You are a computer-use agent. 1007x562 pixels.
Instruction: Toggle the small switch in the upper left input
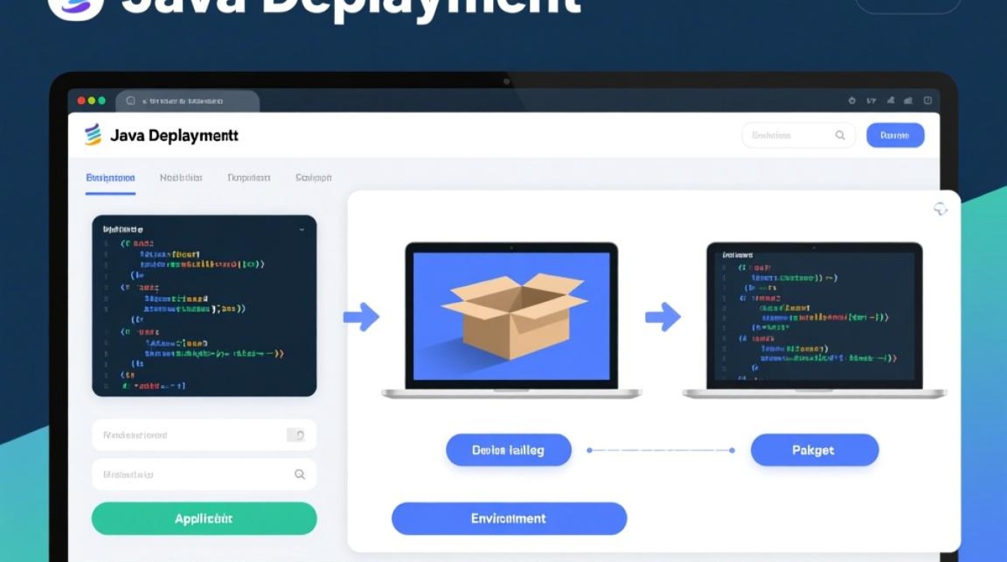coord(296,435)
